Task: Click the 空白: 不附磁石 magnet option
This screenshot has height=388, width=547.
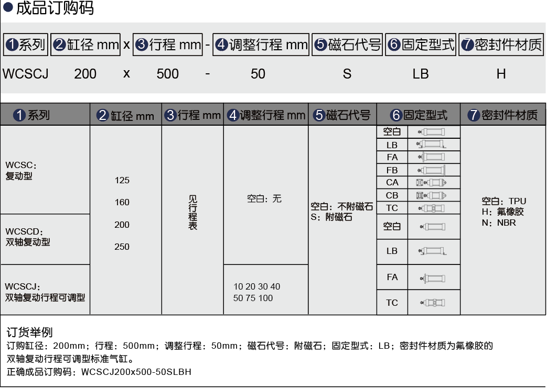Action: 342,206
